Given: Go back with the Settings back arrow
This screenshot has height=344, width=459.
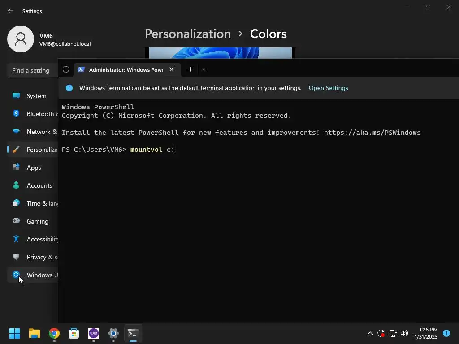Looking at the screenshot, I should pyautogui.click(x=11, y=11).
